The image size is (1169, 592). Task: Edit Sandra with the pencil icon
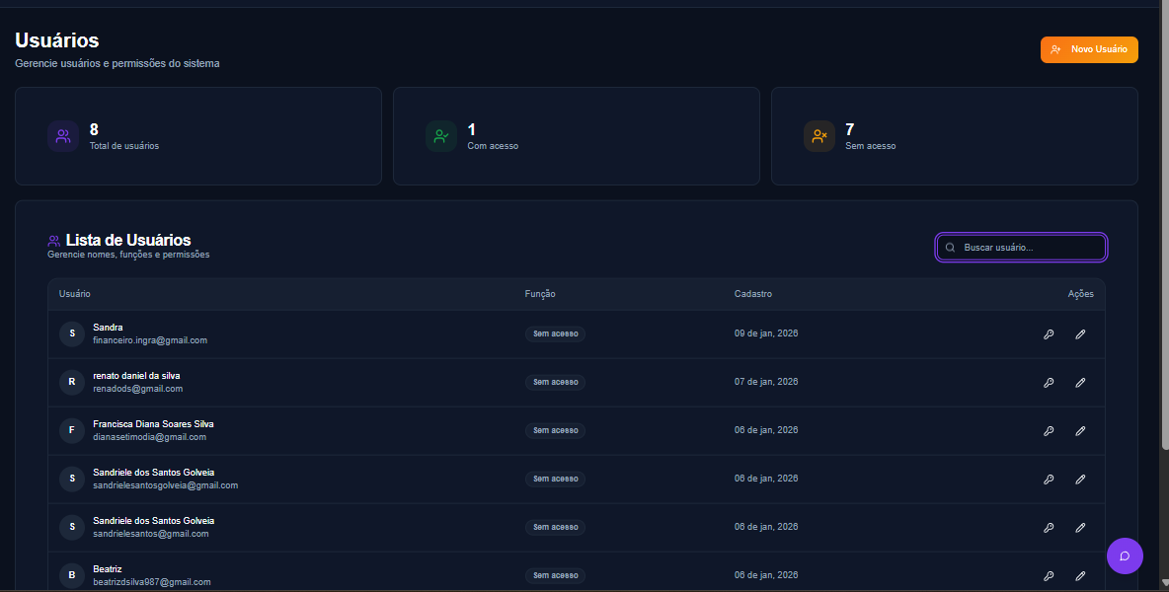(x=1080, y=334)
